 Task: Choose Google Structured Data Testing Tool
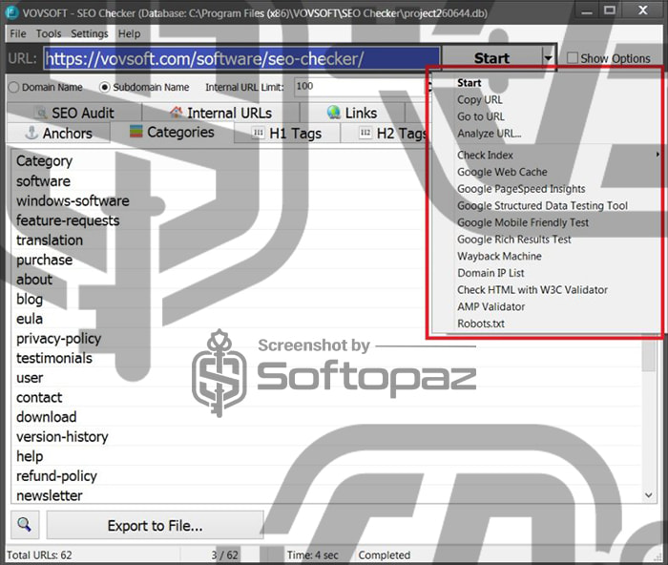coord(545,205)
